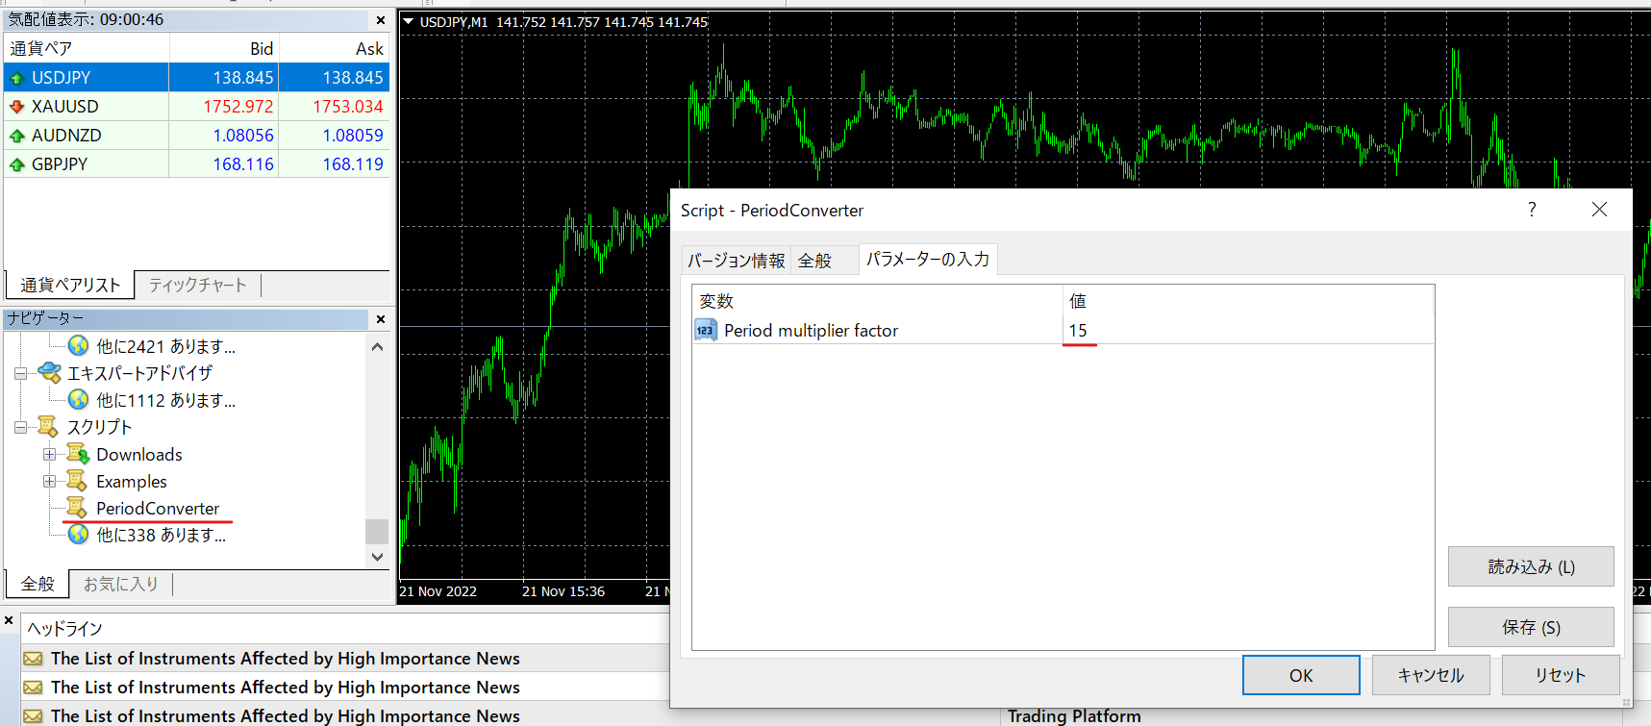Switch to the ティックチャート tab
1651x726 pixels.
click(197, 285)
